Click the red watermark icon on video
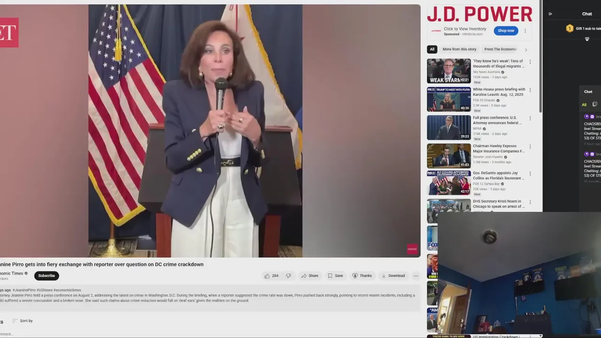The height and width of the screenshot is (338, 601). (412, 249)
